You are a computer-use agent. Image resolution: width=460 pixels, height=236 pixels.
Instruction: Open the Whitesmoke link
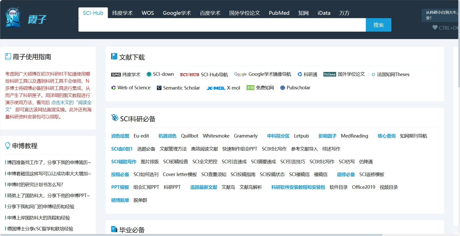(216, 136)
